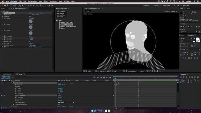Toggle preview loop option icon
The width and height of the screenshot is (201, 113).
197,27
